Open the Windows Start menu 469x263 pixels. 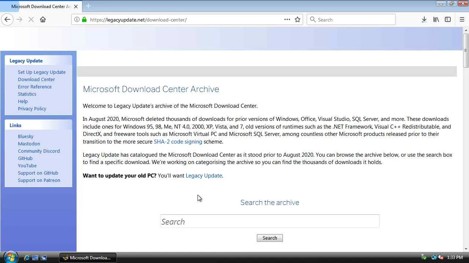click(x=10, y=257)
